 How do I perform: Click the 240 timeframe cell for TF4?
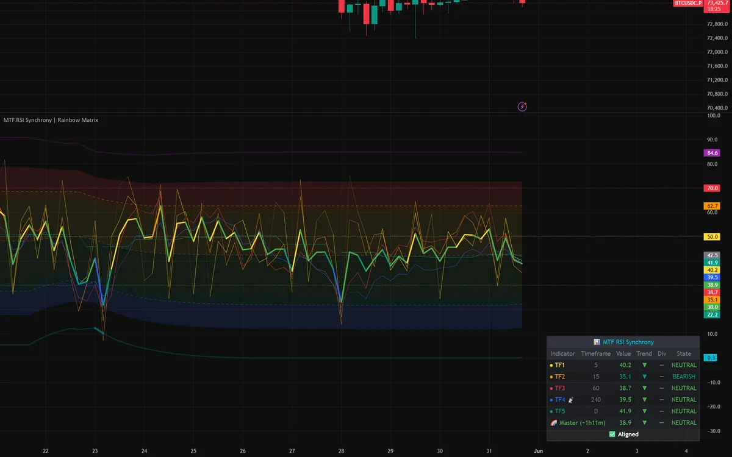click(595, 400)
